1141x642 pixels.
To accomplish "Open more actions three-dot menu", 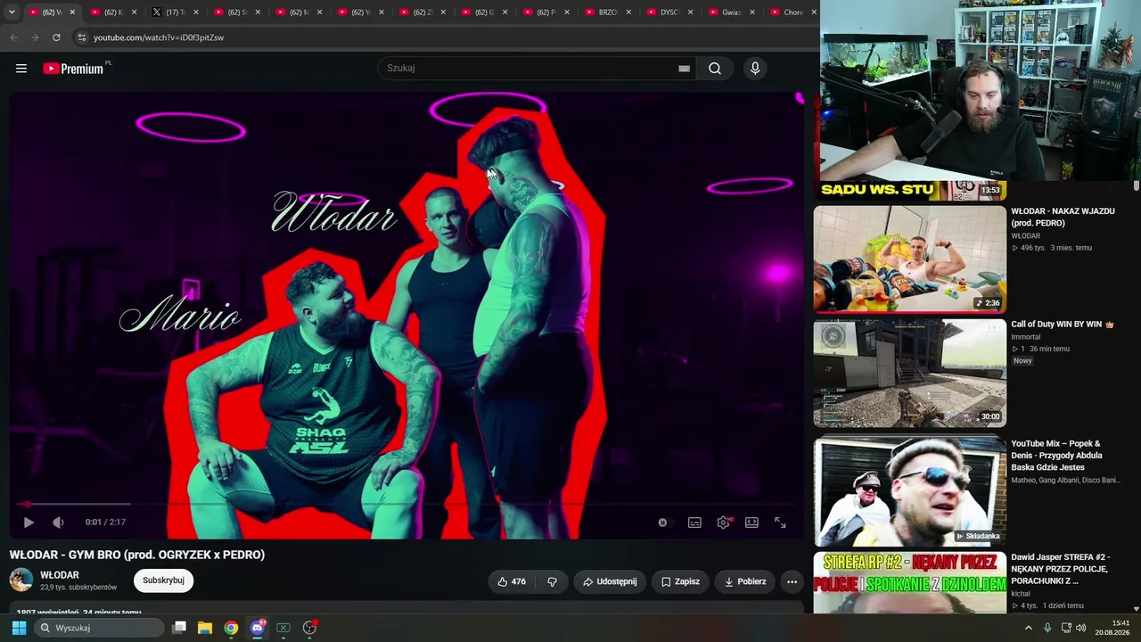I will (792, 581).
